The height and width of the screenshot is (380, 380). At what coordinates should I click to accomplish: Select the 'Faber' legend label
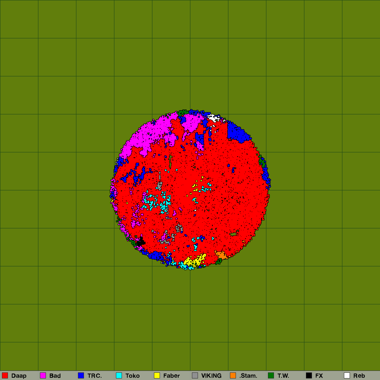pyautogui.click(x=172, y=376)
